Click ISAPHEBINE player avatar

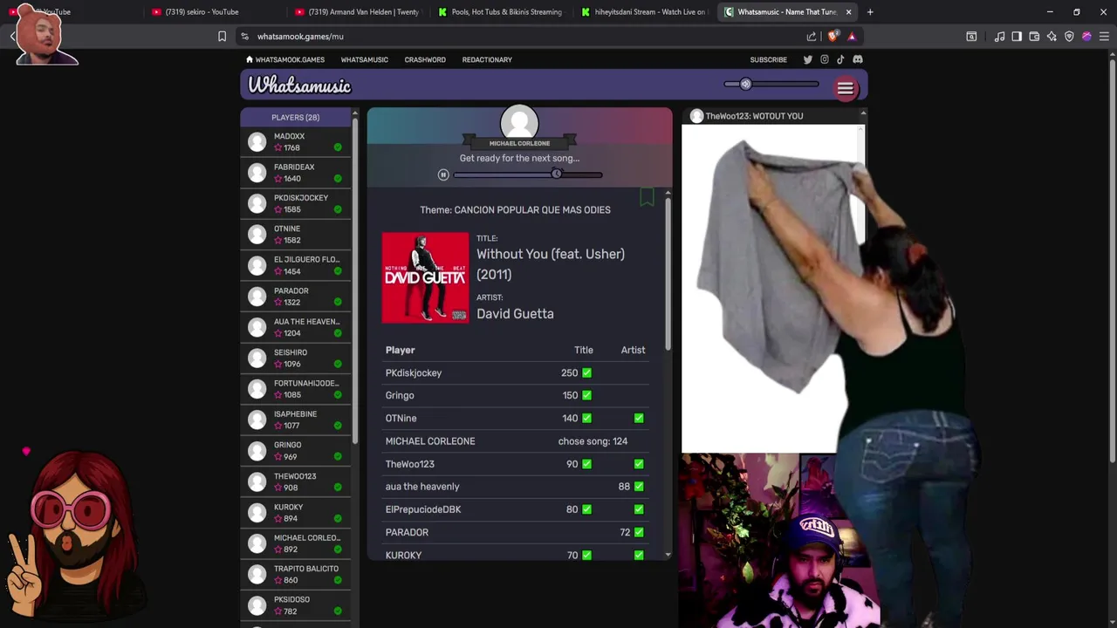coord(257,420)
